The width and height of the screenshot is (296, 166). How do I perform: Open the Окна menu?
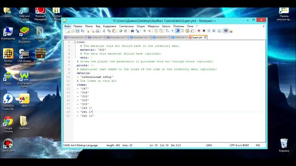click(190, 26)
